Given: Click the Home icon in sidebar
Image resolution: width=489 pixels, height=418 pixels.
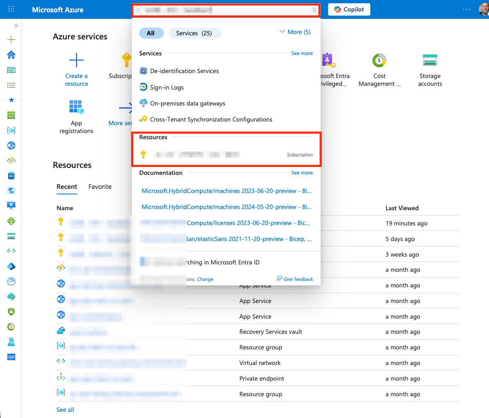Looking at the screenshot, I should coord(11,55).
